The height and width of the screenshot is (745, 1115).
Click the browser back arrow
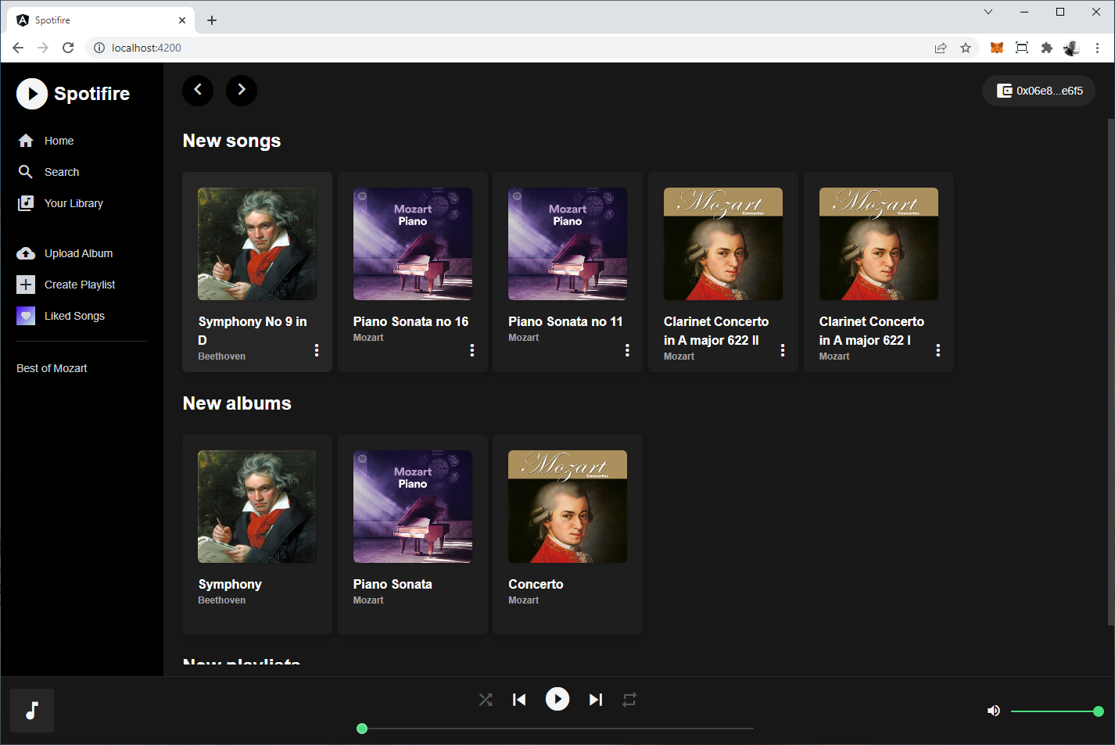[x=18, y=48]
